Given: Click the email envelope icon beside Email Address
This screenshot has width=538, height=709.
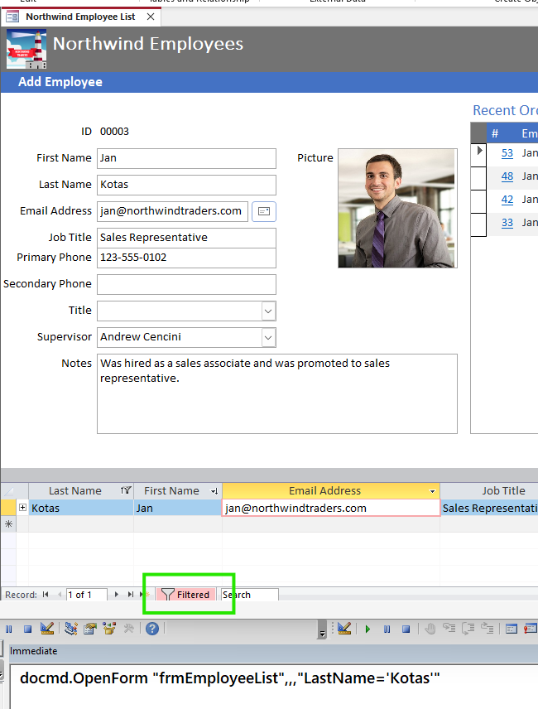Looking at the screenshot, I should (264, 211).
